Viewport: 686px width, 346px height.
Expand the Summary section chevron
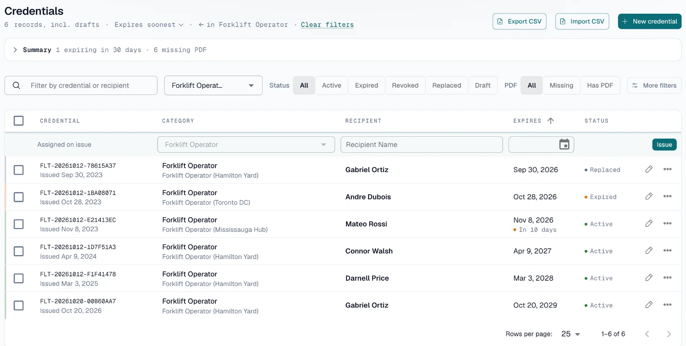(x=15, y=50)
